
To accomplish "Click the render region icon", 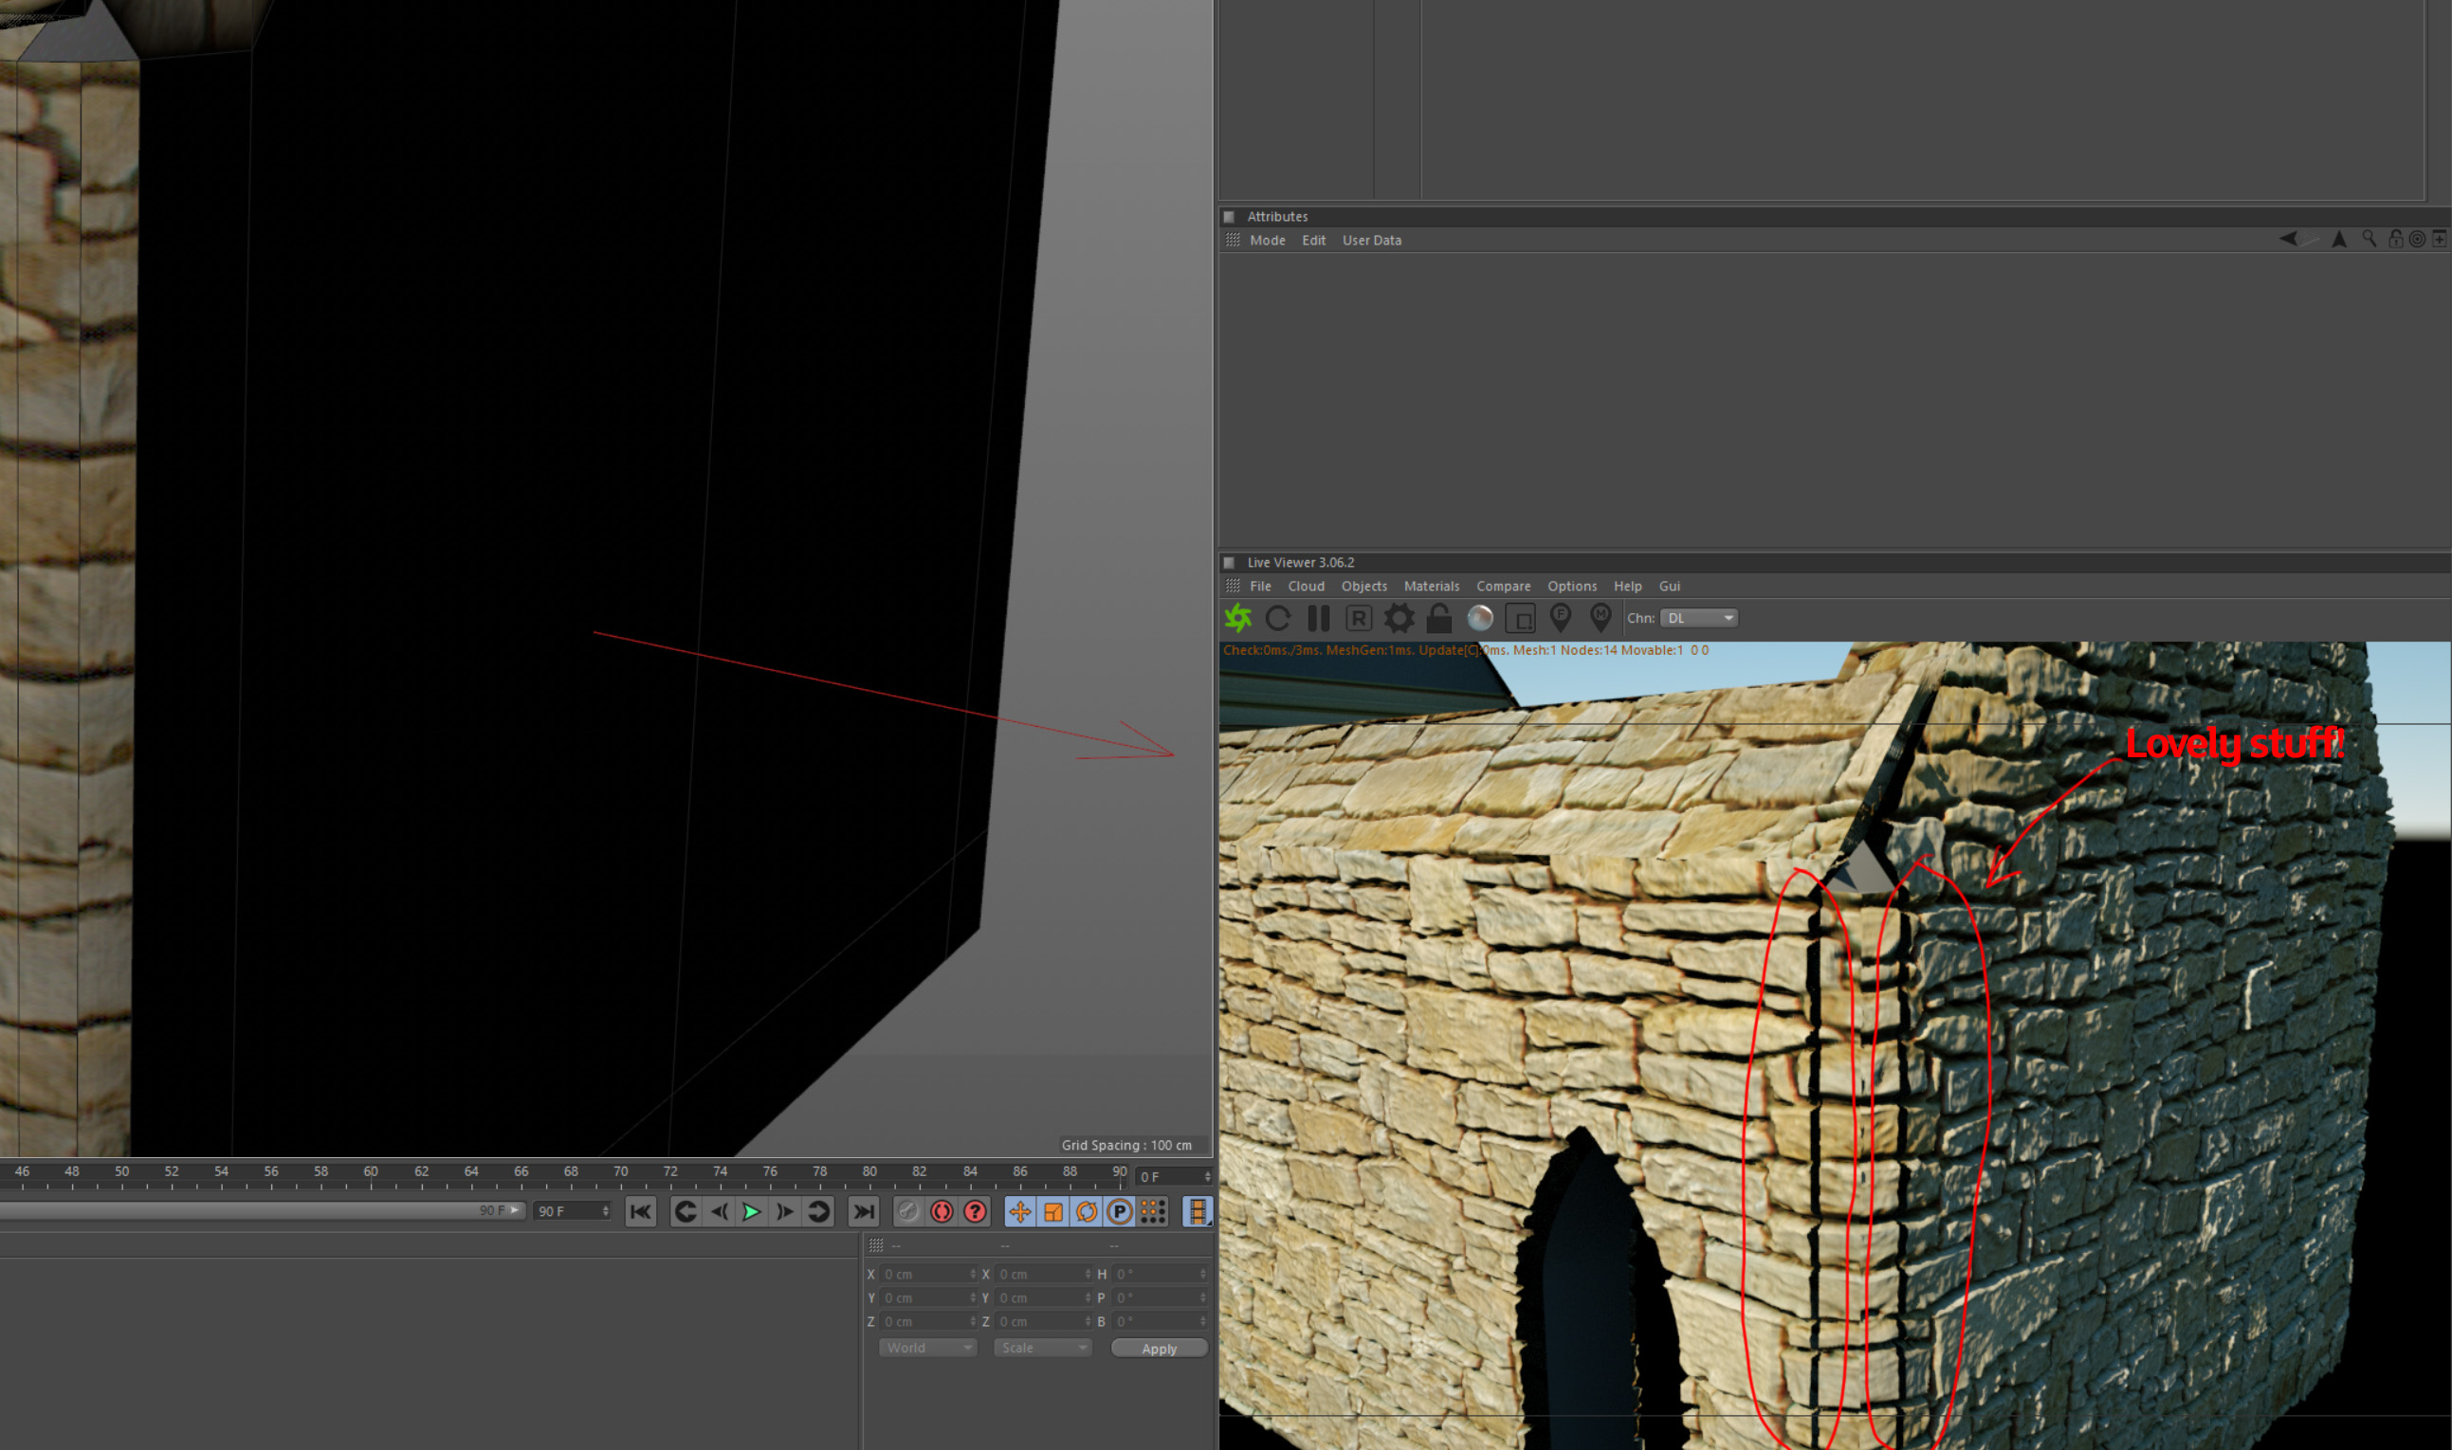I will coord(1520,618).
